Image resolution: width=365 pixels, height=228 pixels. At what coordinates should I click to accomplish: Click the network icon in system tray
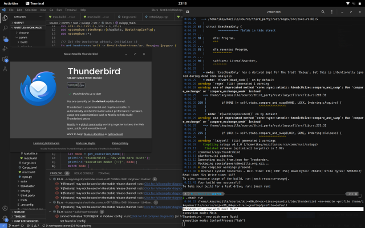click(348, 3)
